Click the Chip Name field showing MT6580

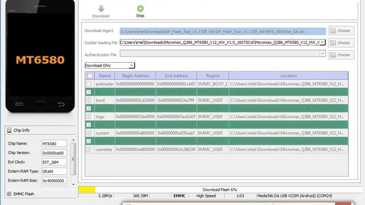pyautogui.click(x=54, y=143)
